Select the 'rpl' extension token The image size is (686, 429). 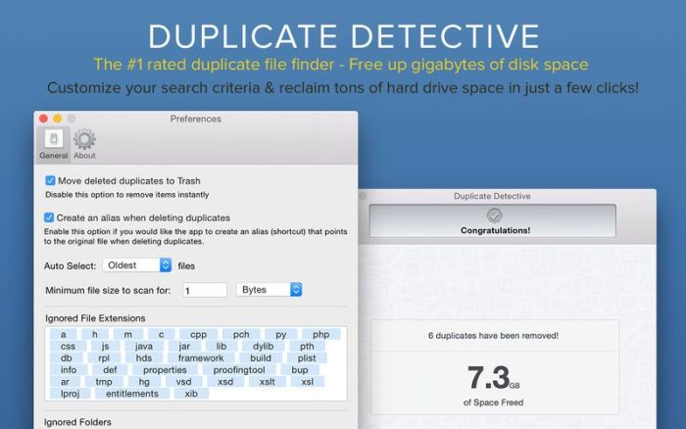[x=104, y=357]
